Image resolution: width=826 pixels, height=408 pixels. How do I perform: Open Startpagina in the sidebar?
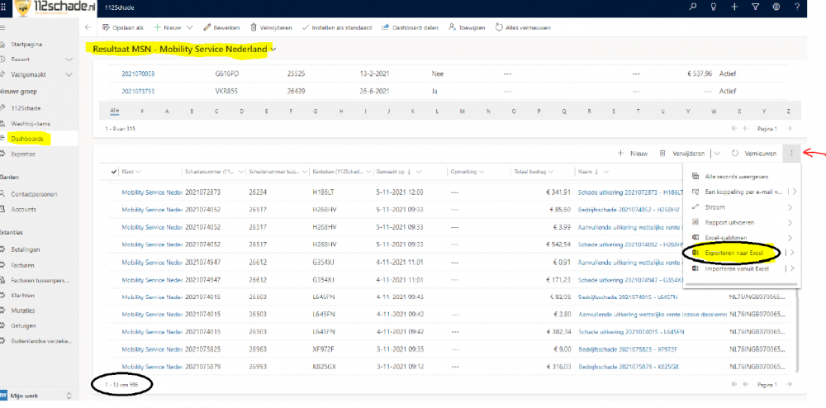coord(27,45)
